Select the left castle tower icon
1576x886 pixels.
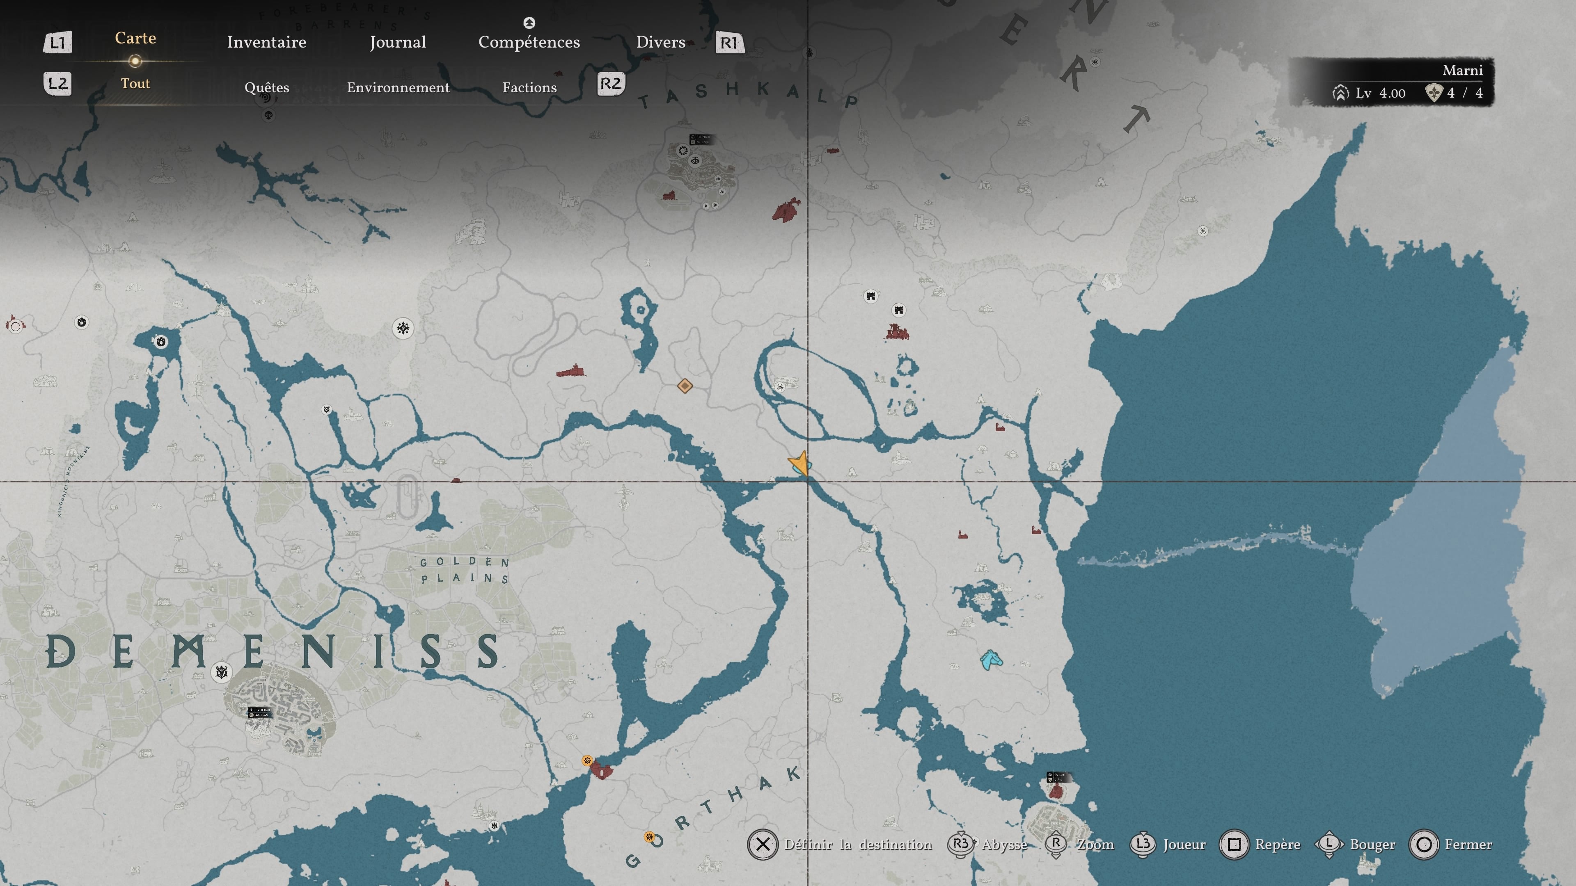click(870, 297)
